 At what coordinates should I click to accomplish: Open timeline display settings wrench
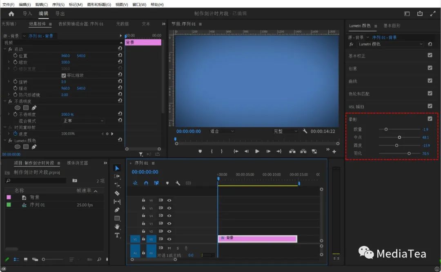pyautogui.click(x=178, y=183)
